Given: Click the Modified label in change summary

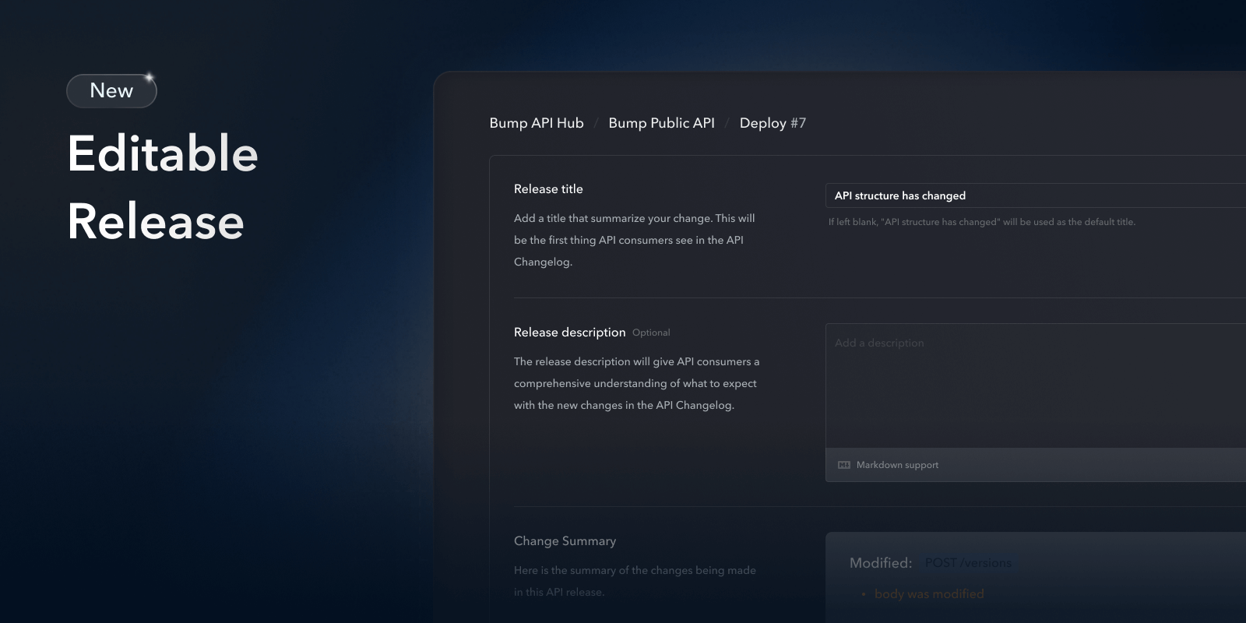Looking at the screenshot, I should coord(880,563).
